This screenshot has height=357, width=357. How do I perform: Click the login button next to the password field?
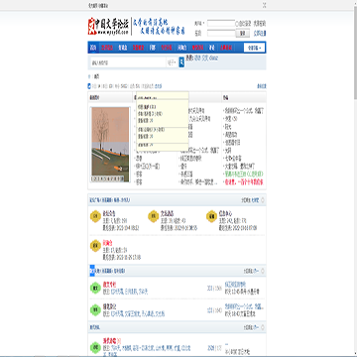click(x=242, y=33)
